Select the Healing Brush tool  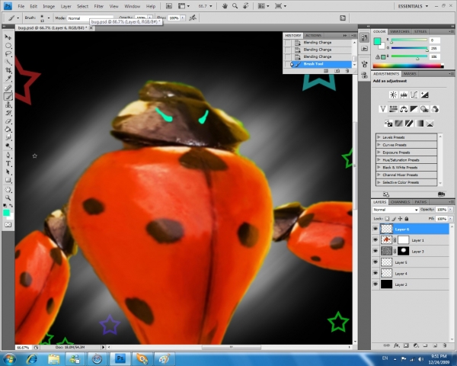pos(8,88)
